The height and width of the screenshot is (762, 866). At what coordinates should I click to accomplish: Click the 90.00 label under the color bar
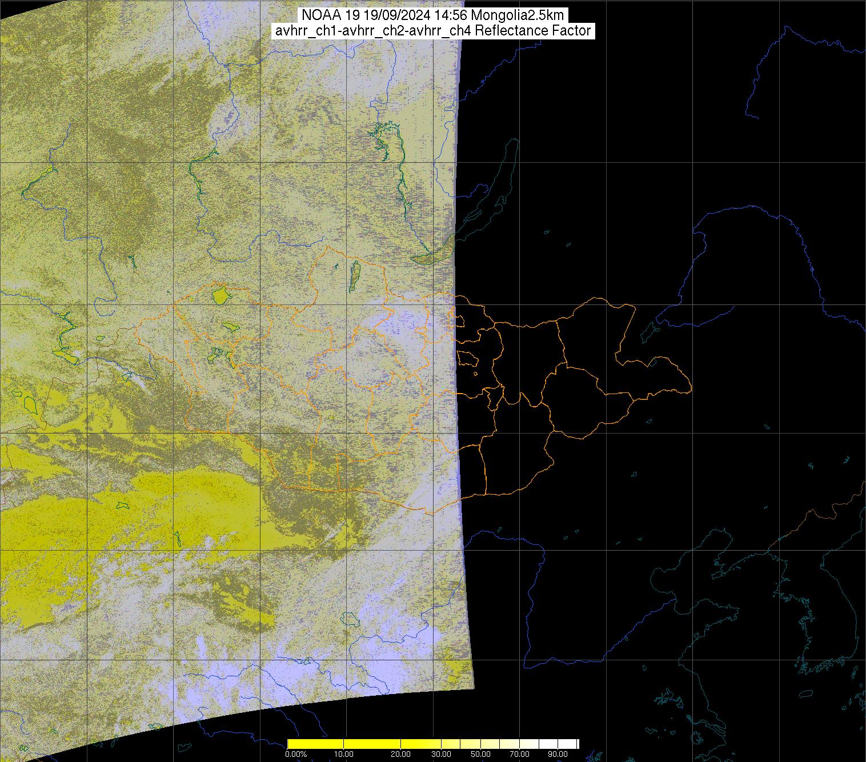(559, 754)
